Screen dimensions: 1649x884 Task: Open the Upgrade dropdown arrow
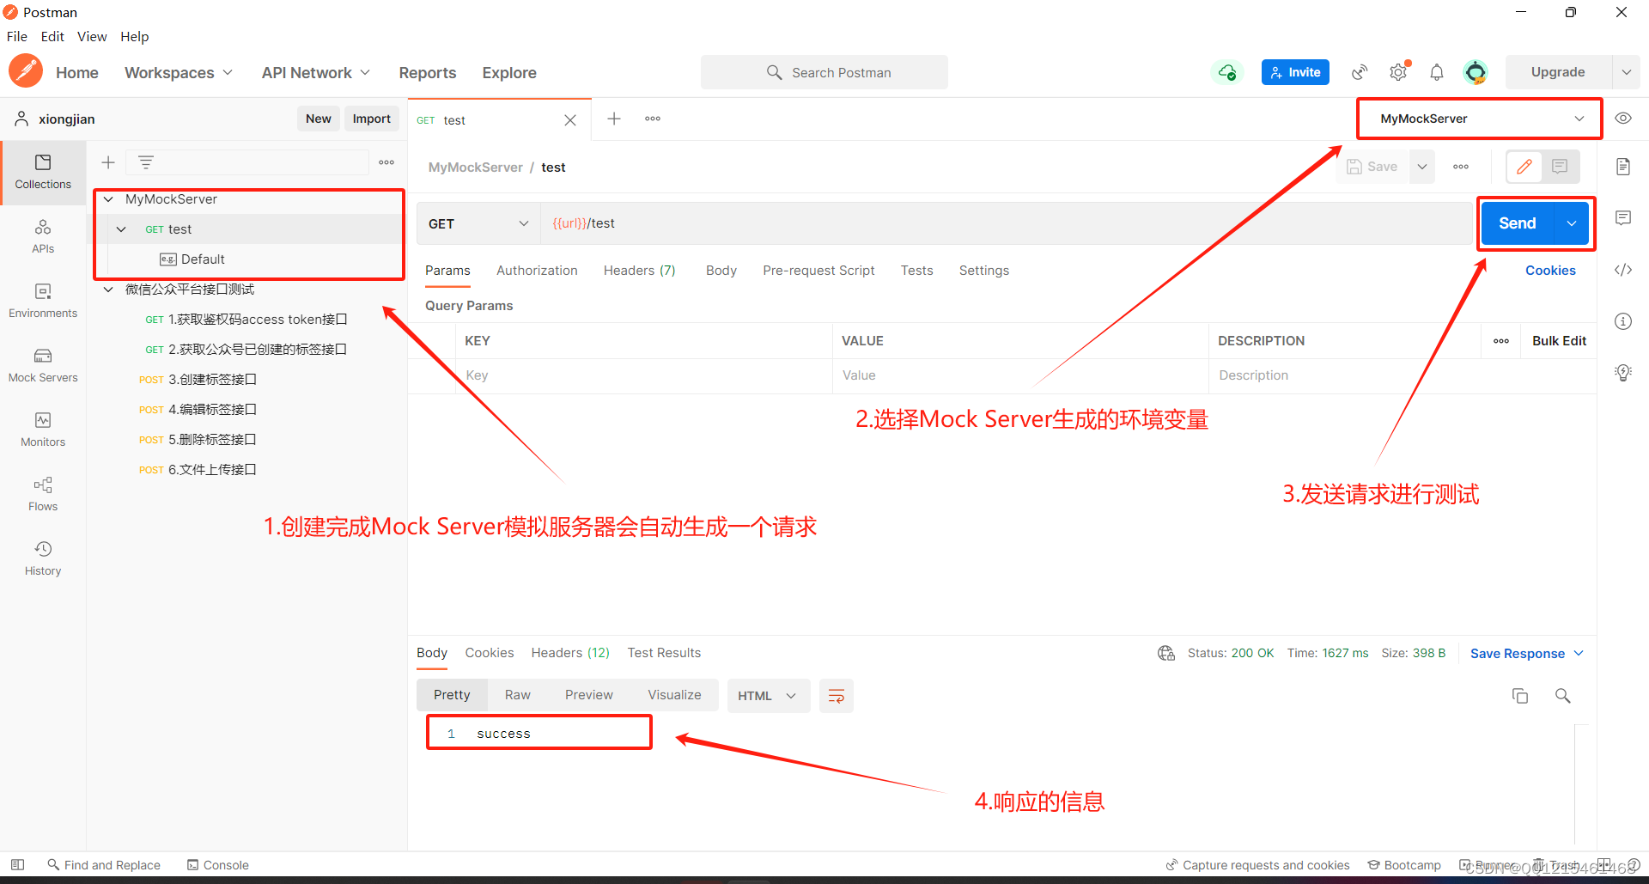click(1626, 72)
